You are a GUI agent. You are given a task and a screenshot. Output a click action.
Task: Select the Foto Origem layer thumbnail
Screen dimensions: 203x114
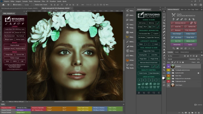[173, 85]
